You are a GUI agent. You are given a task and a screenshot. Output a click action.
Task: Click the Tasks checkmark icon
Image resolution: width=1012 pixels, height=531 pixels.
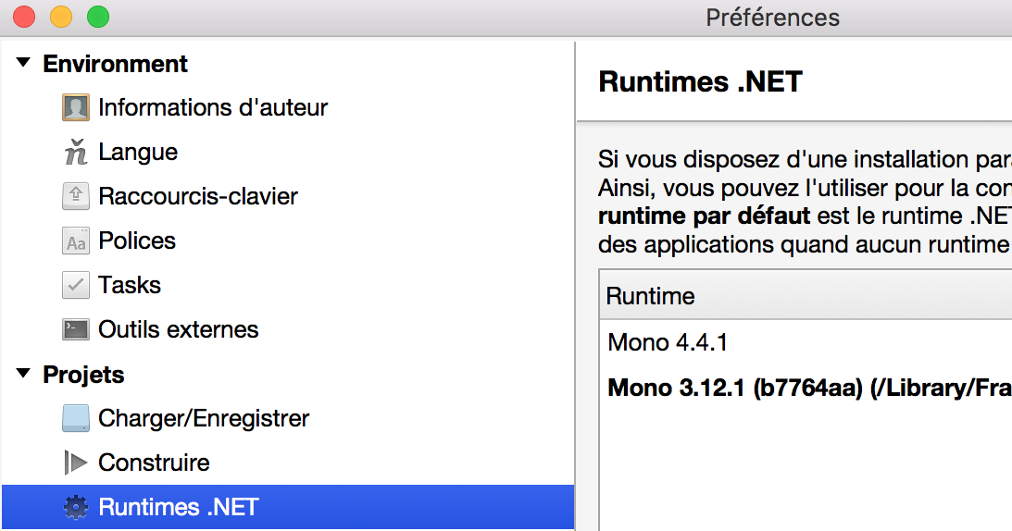[76, 285]
